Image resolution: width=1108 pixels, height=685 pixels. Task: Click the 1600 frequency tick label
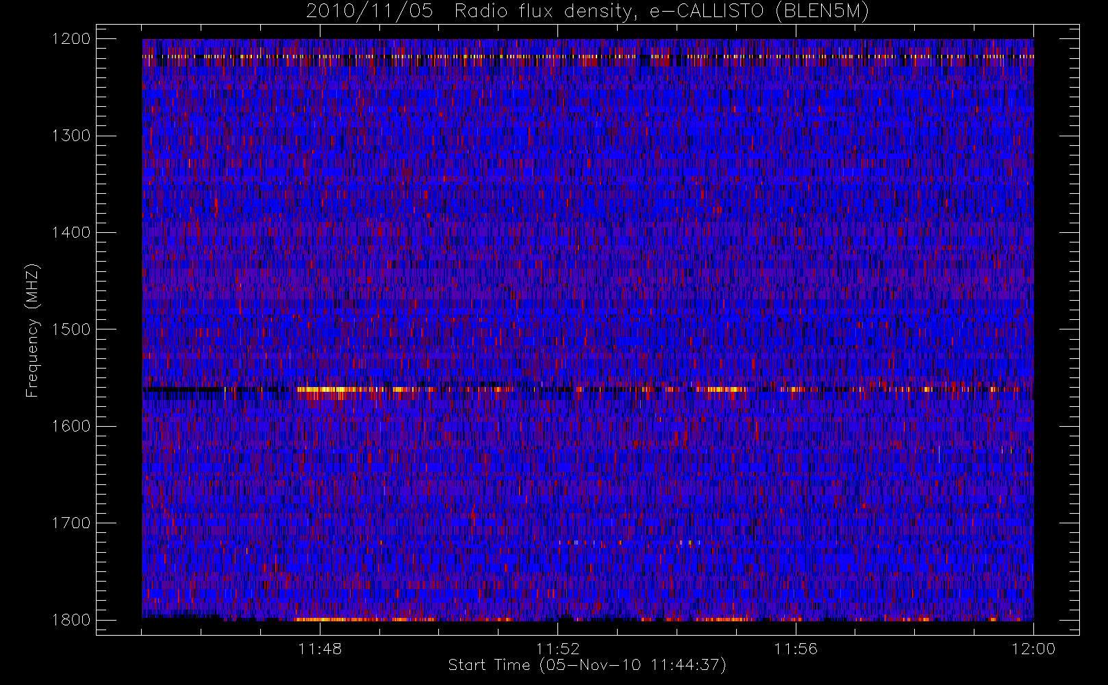[71, 426]
